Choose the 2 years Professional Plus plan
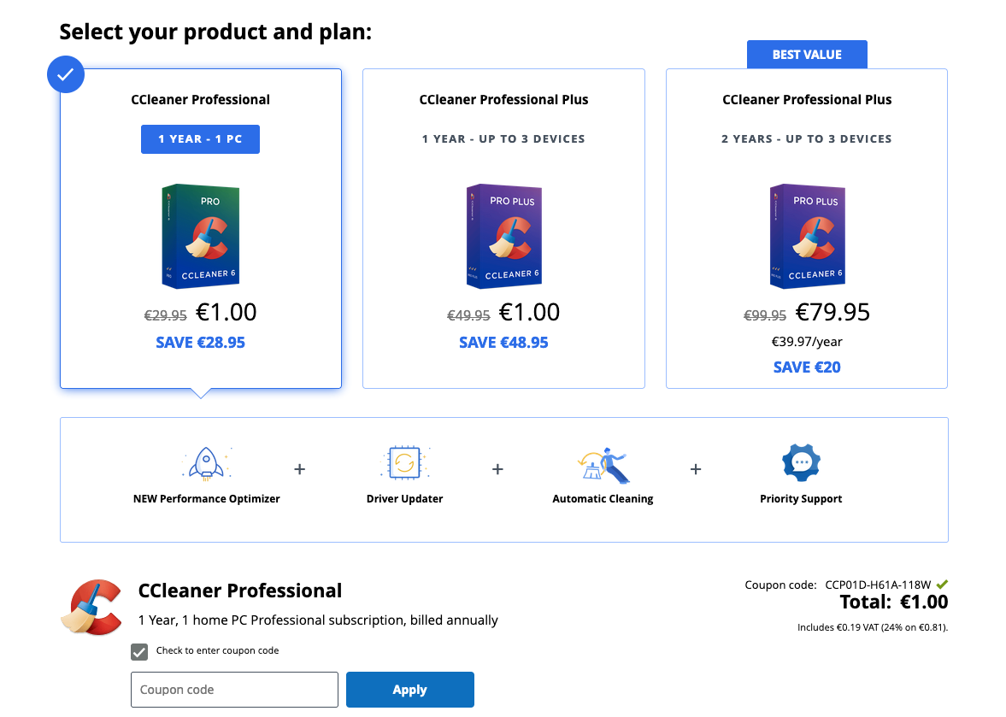The image size is (1006, 717). (x=807, y=228)
